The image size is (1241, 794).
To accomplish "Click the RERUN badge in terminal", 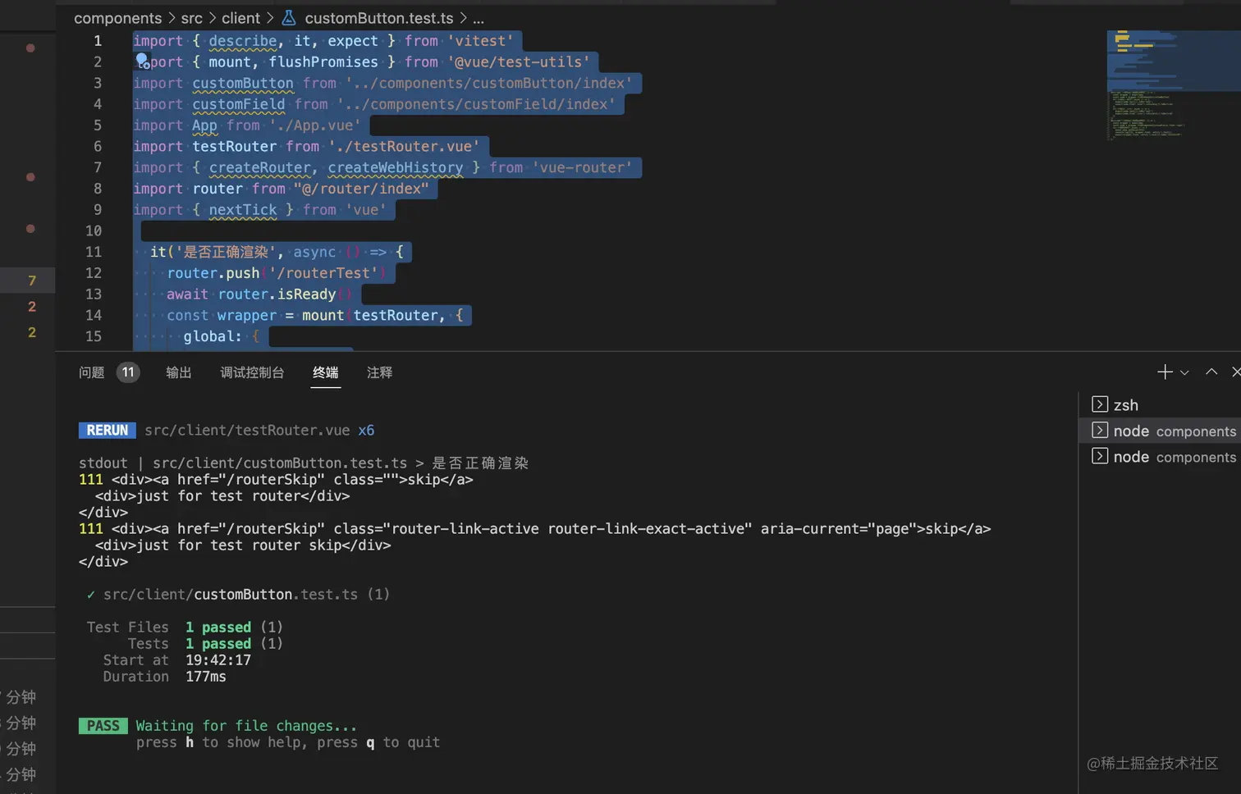I will (x=108, y=431).
